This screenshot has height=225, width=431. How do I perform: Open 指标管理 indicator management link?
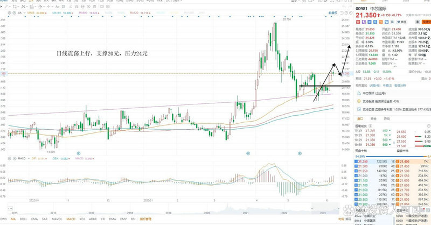(x=146, y=220)
